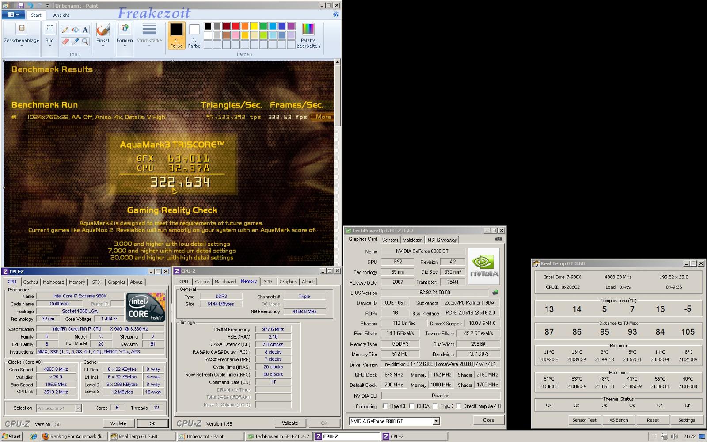Enable the OpenCL checkbox in GPU-Z
This screenshot has height=442, width=707.
(385, 406)
